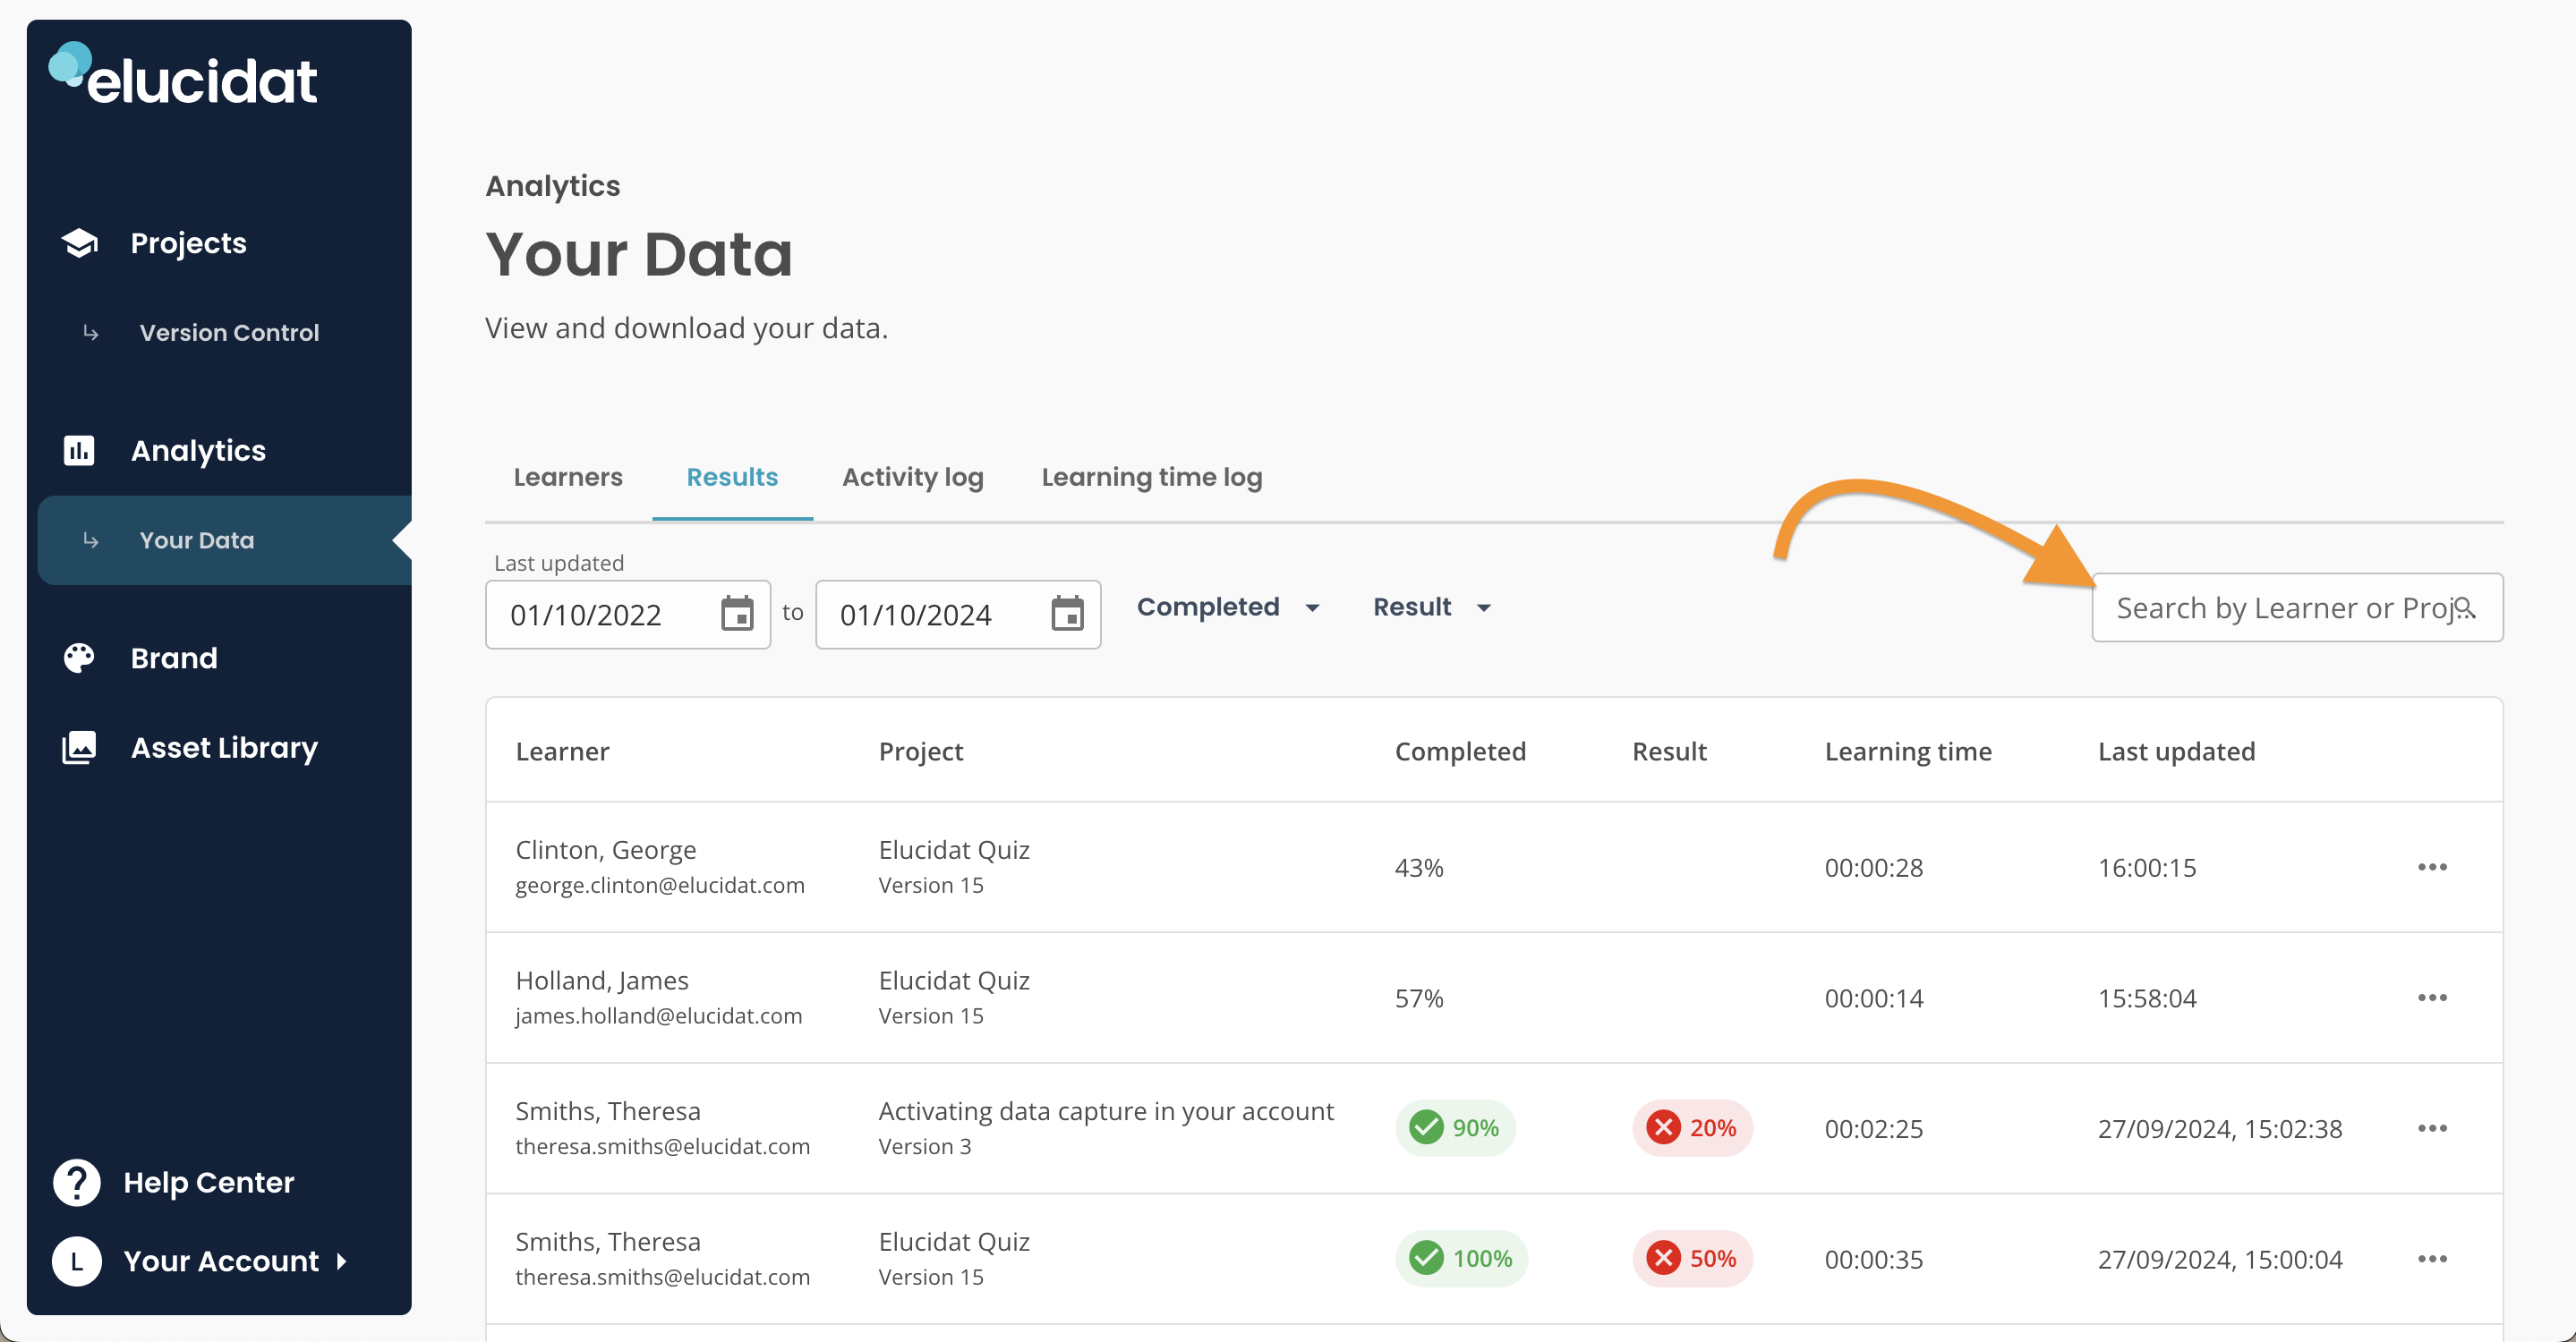Click Version 3 label
This screenshot has height=1342, width=2576.
[x=924, y=1146]
